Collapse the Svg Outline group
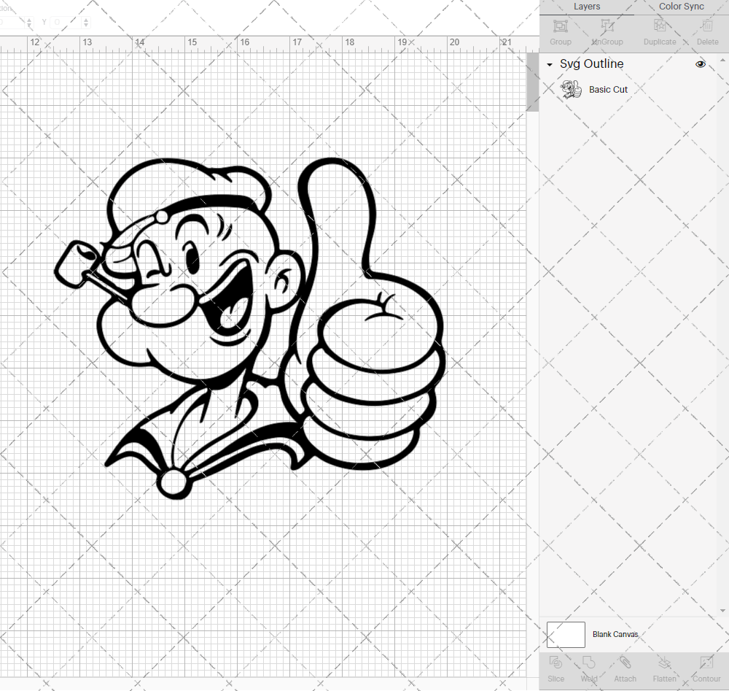Screen dimensions: 729x691 (549, 64)
